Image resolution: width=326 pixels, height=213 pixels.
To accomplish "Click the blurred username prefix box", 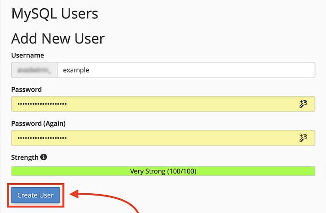I will click(x=34, y=70).
